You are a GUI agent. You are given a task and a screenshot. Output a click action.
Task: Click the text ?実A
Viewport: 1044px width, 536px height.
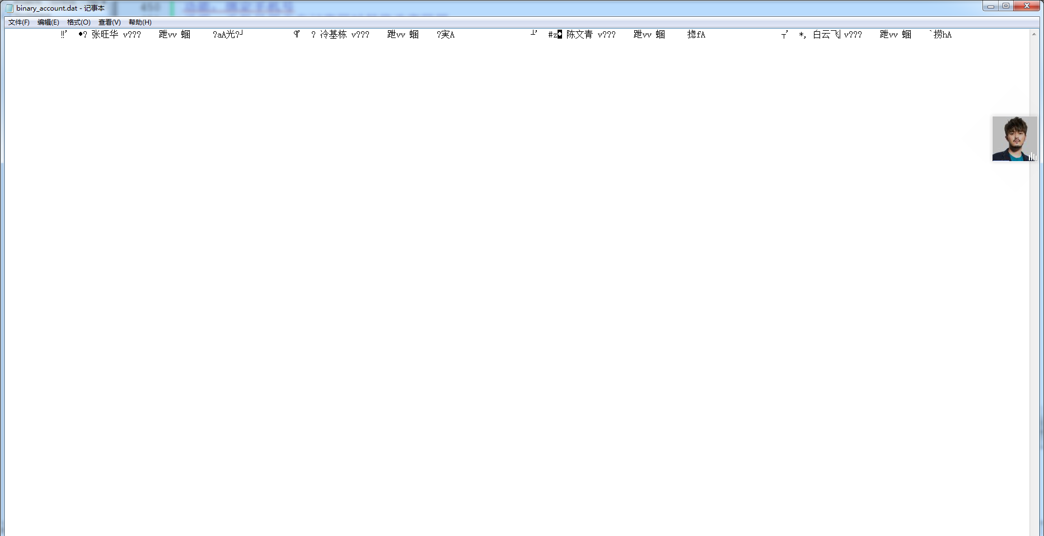(x=446, y=35)
